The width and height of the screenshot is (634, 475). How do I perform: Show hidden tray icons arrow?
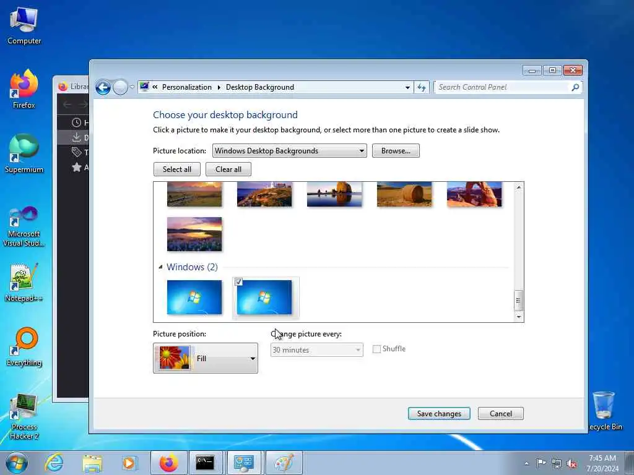coord(526,463)
